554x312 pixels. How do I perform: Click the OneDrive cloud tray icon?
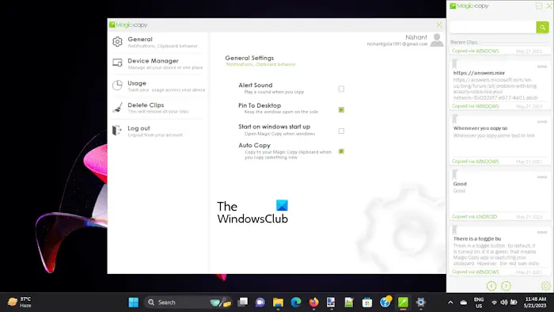point(463,302)
